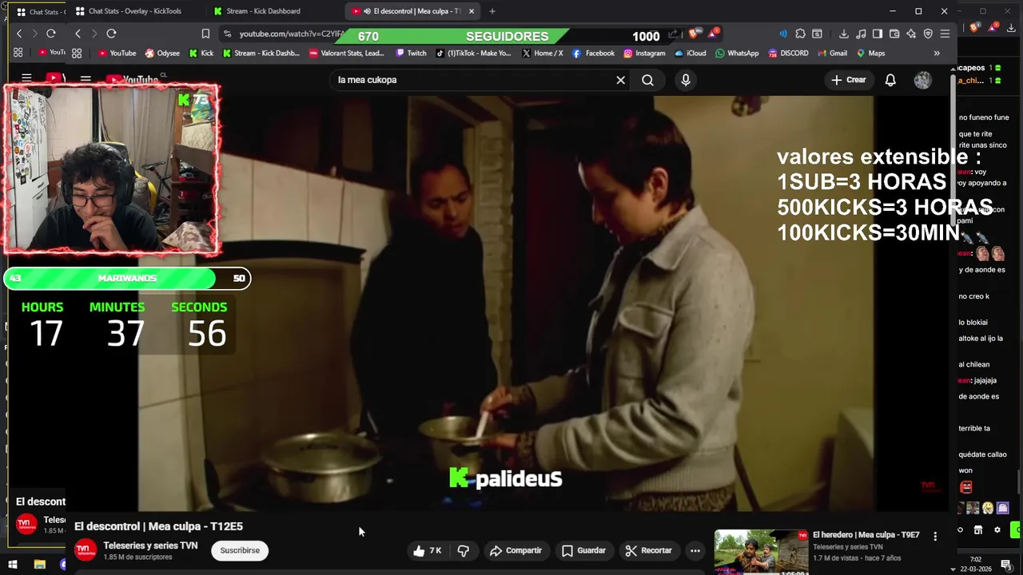Open the Valorant Stats bookmark
1023x575 pixels.
pyautogui.click(x=346, y=54)
